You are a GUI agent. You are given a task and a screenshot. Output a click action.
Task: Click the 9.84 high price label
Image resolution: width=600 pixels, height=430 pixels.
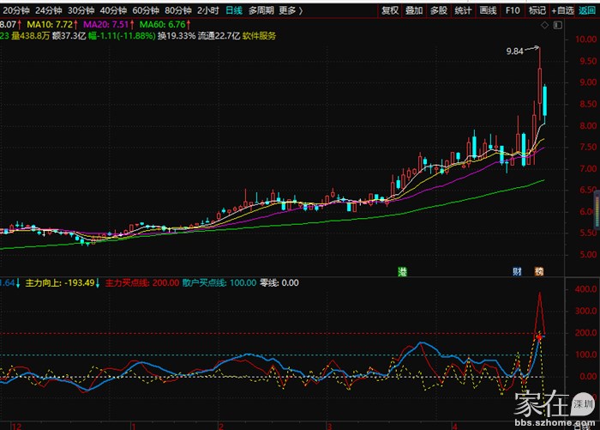coord(514,51)
